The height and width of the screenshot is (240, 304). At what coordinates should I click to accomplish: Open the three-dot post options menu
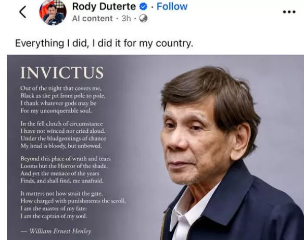tap(289, 12)
